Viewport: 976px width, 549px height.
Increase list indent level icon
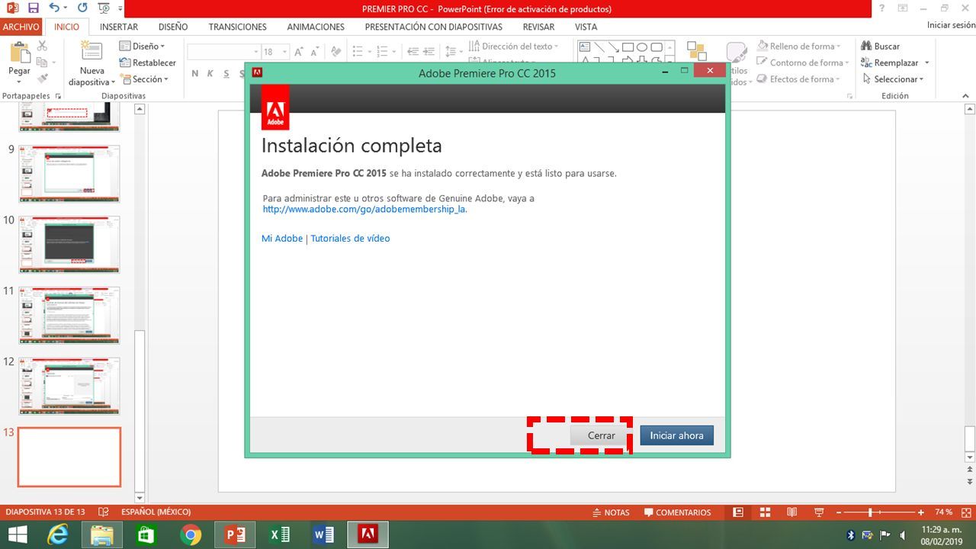429,52
